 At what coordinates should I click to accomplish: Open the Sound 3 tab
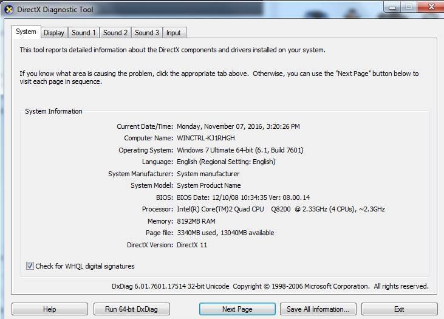[146, 33]
